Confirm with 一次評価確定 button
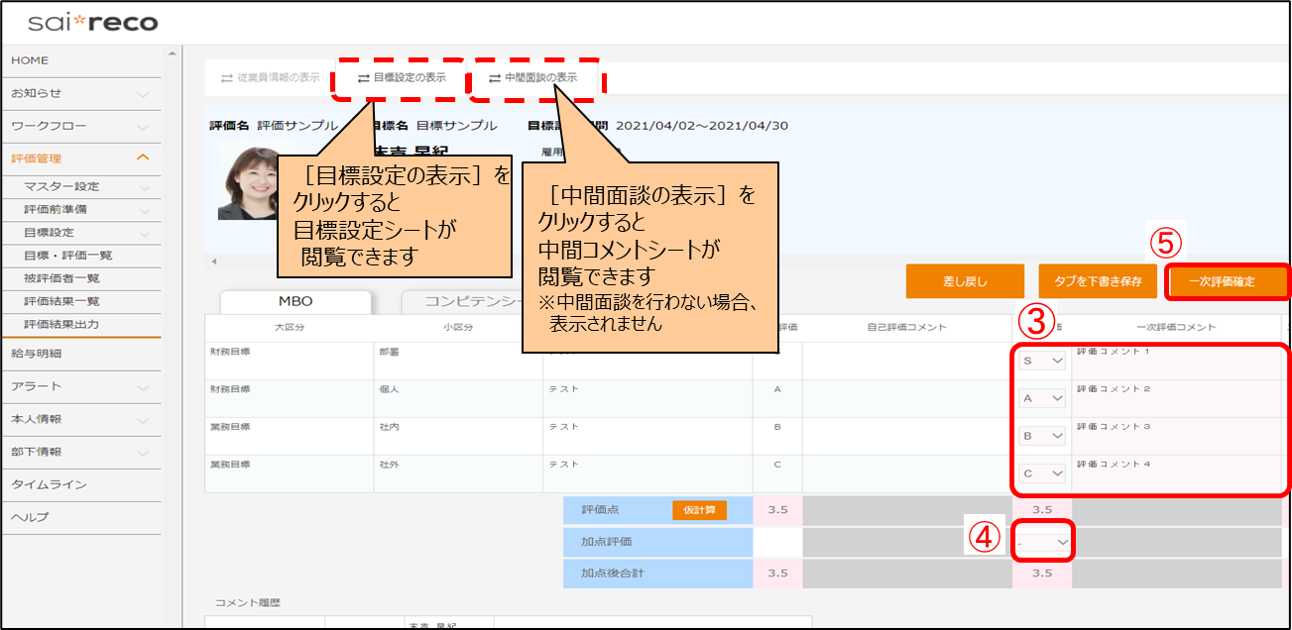Viewport: 1292px width, 630px height. tap(1228, 281)
